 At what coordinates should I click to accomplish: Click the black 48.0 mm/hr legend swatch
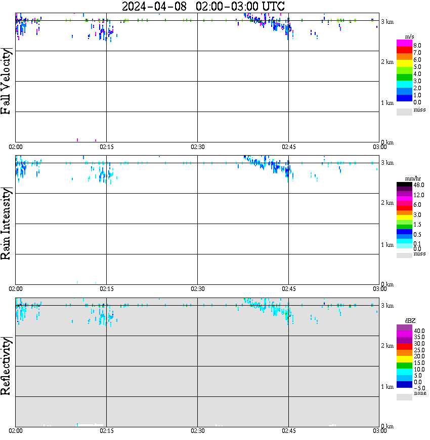tap(404, 185)
